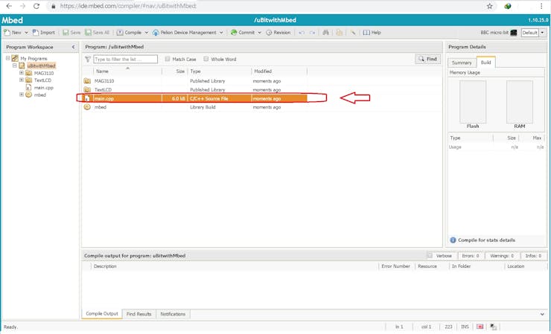Select mbed library in workspace tree
The image size is (551, 334).
click(40, 94)
